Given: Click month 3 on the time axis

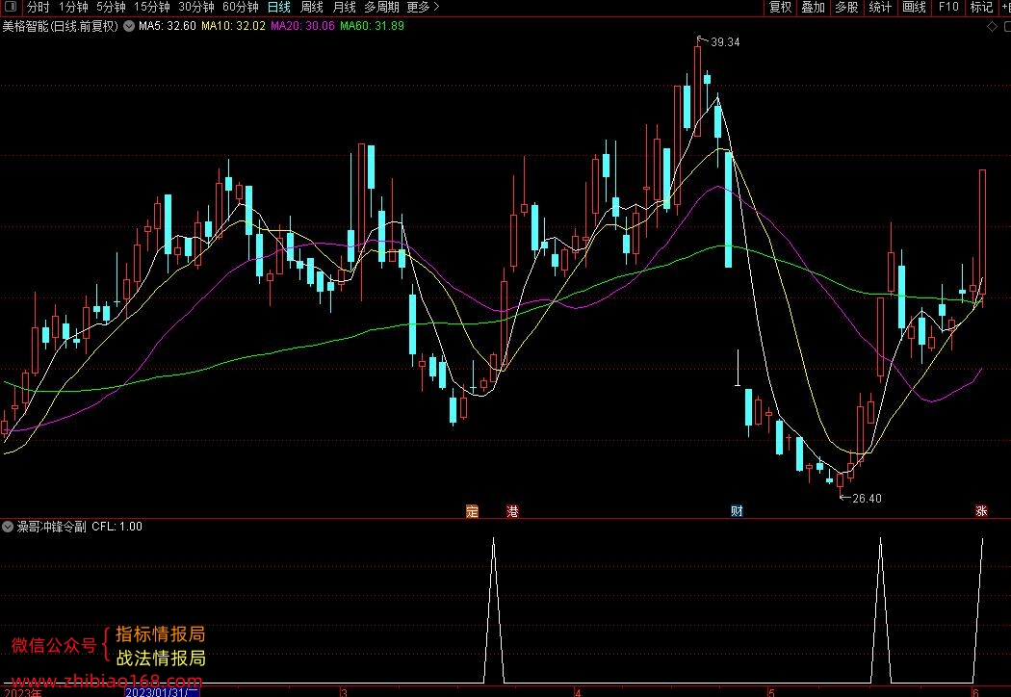Looking at the screenshot, I should pos(345,692).
